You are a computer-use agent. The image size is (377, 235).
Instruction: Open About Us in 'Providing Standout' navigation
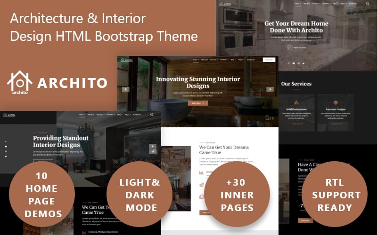[91, 115]
